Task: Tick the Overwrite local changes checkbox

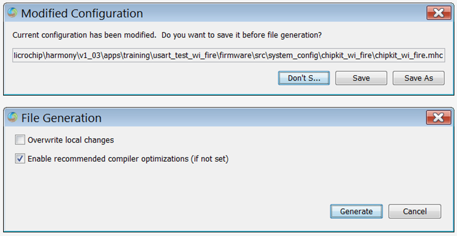Action: click(20, 140)
